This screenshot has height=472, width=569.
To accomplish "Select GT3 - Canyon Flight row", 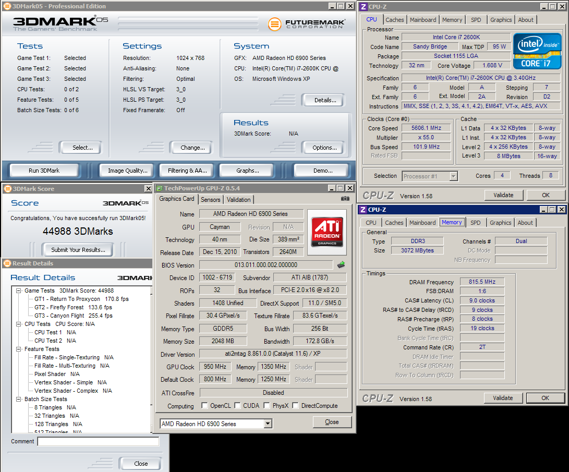I will 74,316.
